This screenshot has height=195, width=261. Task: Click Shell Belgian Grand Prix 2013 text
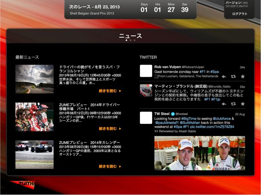tap(92, 13)
